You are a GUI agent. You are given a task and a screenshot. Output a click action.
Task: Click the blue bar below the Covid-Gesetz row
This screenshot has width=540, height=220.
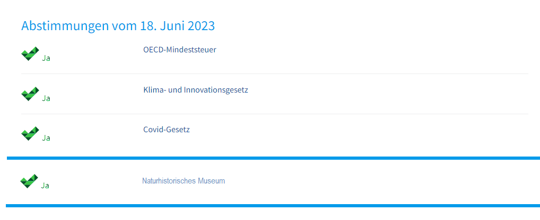click(x=273, y=158)
